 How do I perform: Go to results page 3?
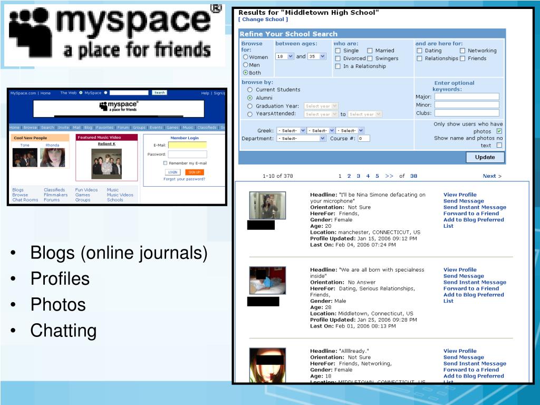tap(358, 176)
